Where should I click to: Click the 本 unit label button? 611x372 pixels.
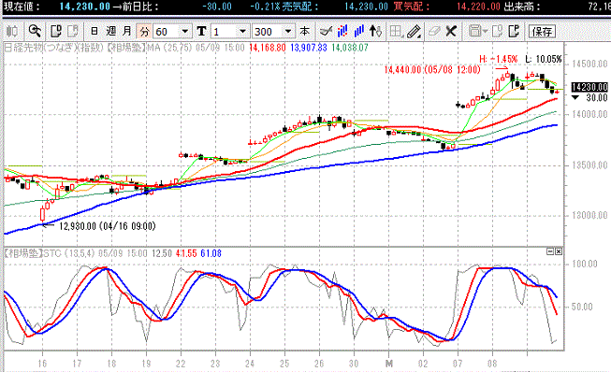pyautogui.click(x=305, y=31)
